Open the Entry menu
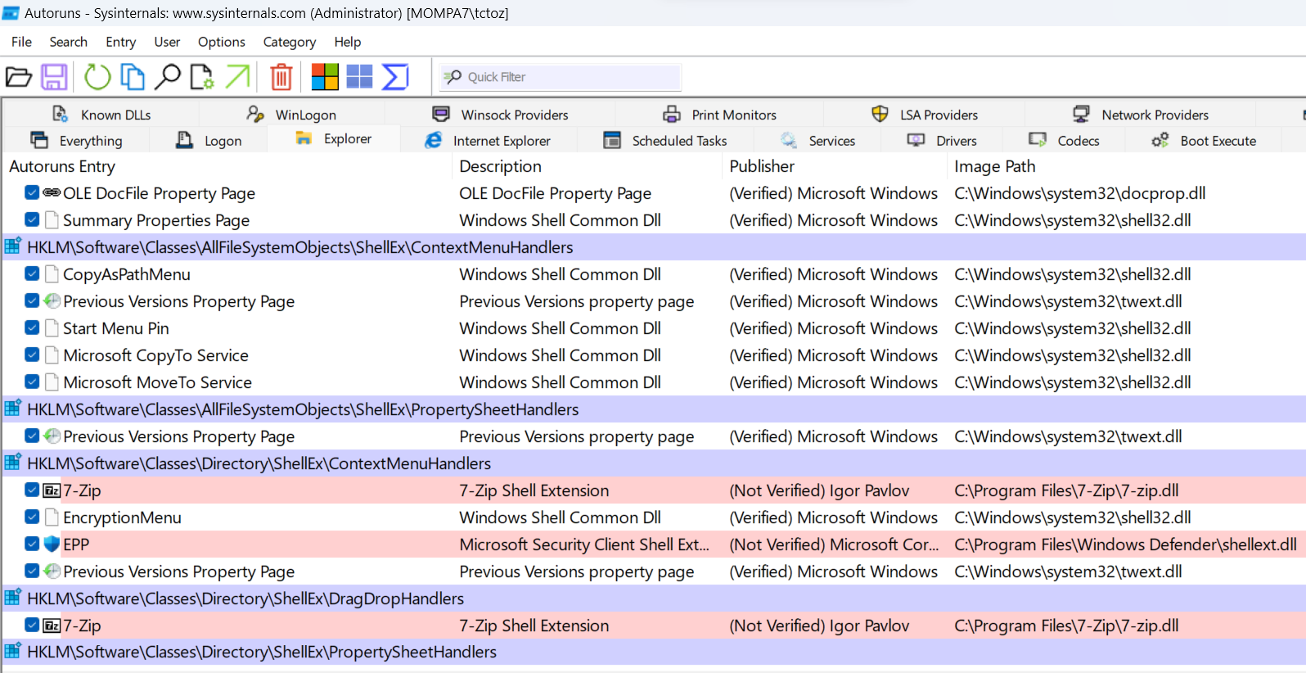This screenshot has width=1306, height=673. (120, 42)
